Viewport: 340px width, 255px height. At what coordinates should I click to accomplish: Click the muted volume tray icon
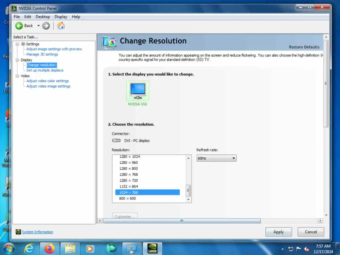[x=306, y=249]
